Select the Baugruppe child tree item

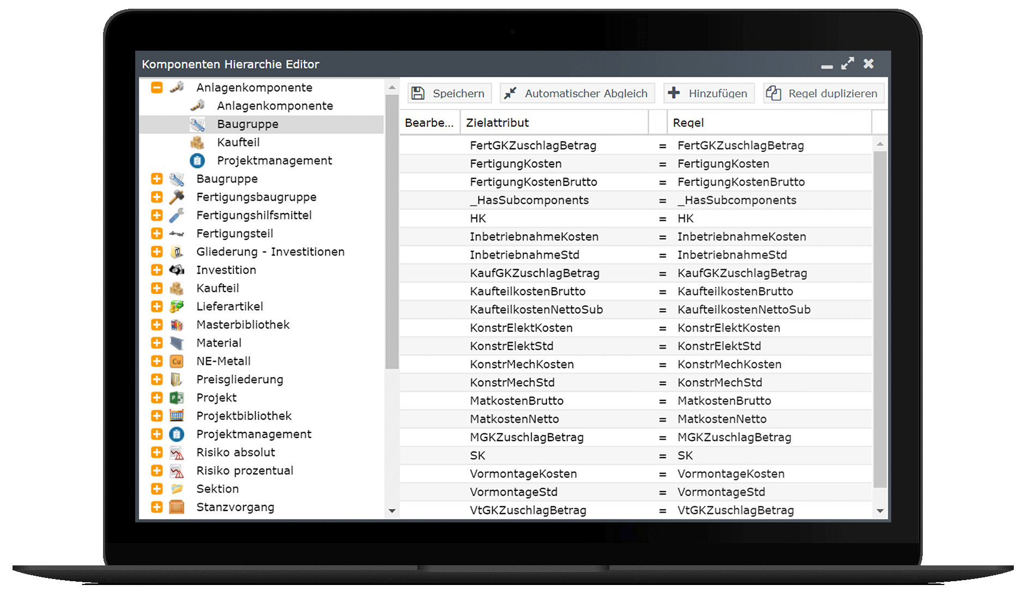coord(262,124)
